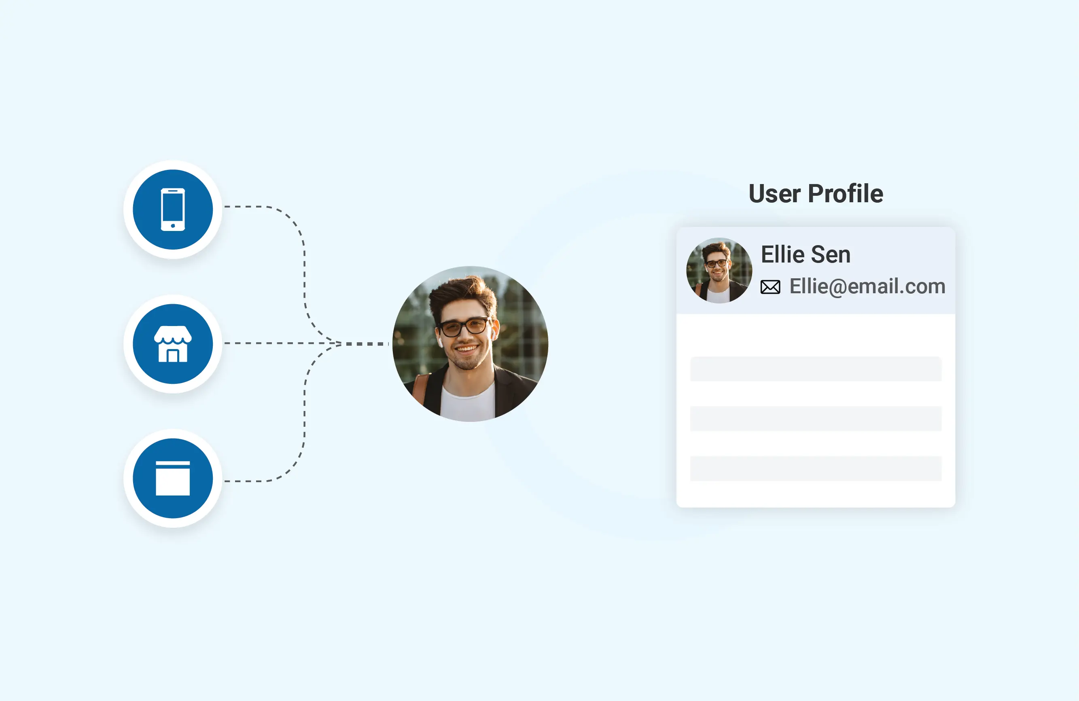Select the name "Ellie Sen"

point(805,254)
